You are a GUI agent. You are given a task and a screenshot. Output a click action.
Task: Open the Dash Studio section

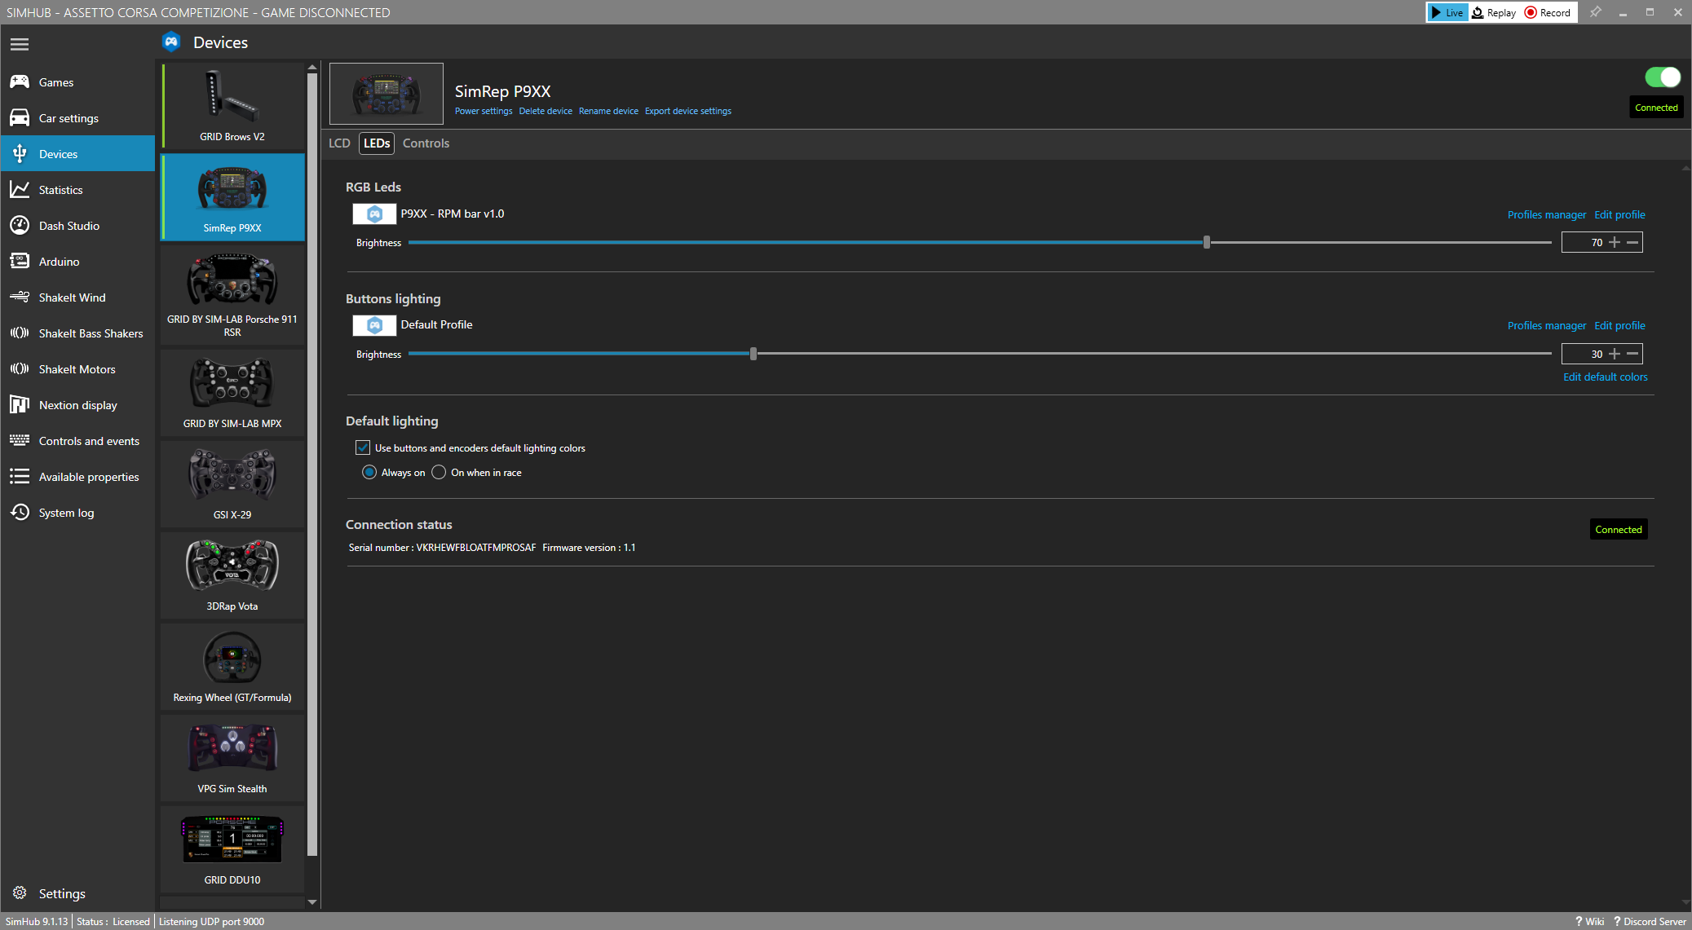coord(77,225)
